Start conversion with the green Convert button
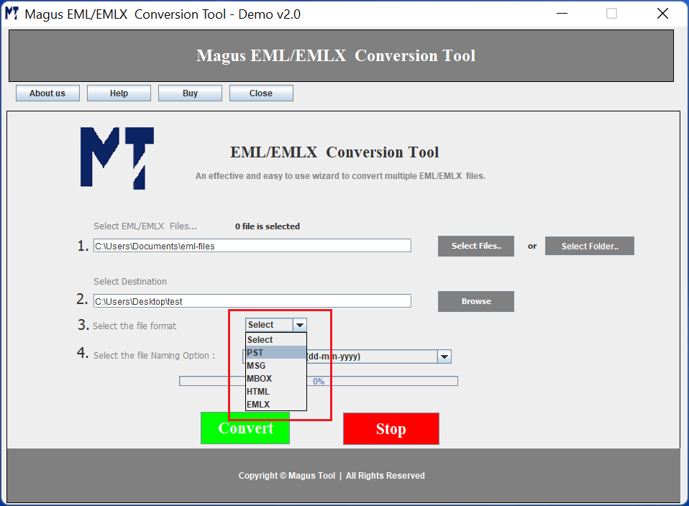 [245, 428]
